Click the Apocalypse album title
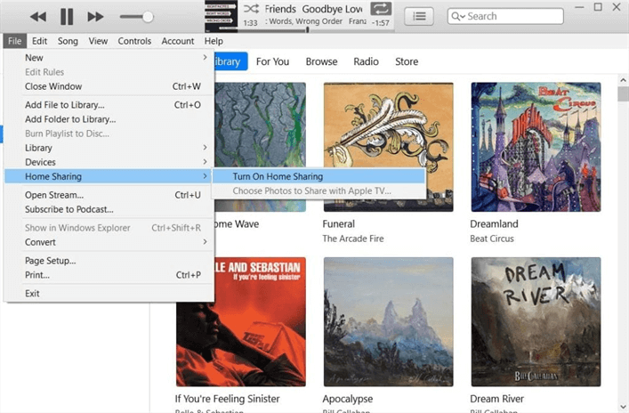The image size is (629, 413). [x=348, y=399]
